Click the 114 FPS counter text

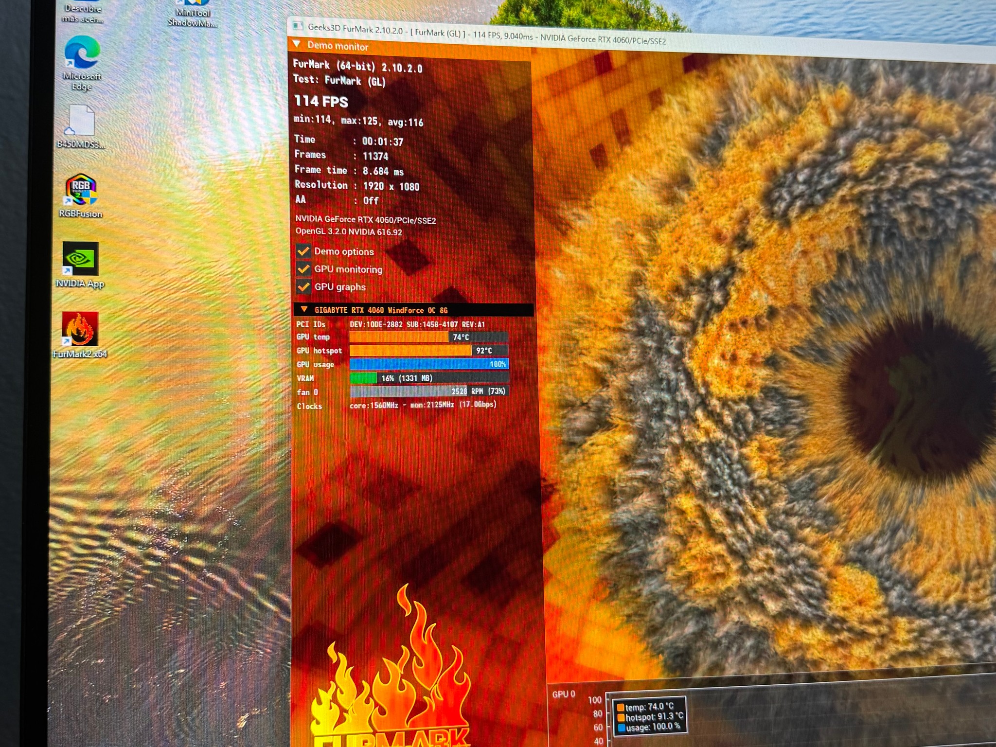point(321,101)
